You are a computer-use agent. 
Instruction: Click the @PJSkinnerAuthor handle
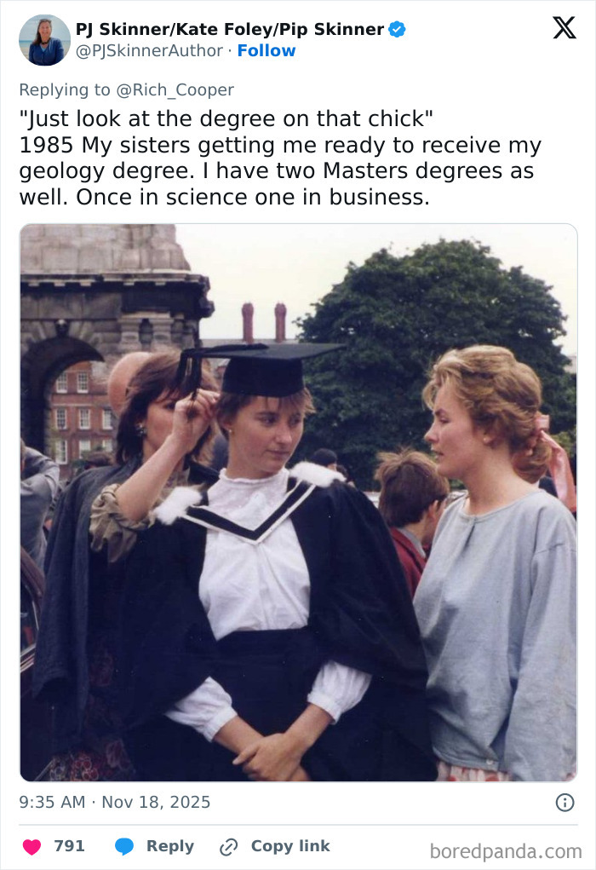[150, 51]
